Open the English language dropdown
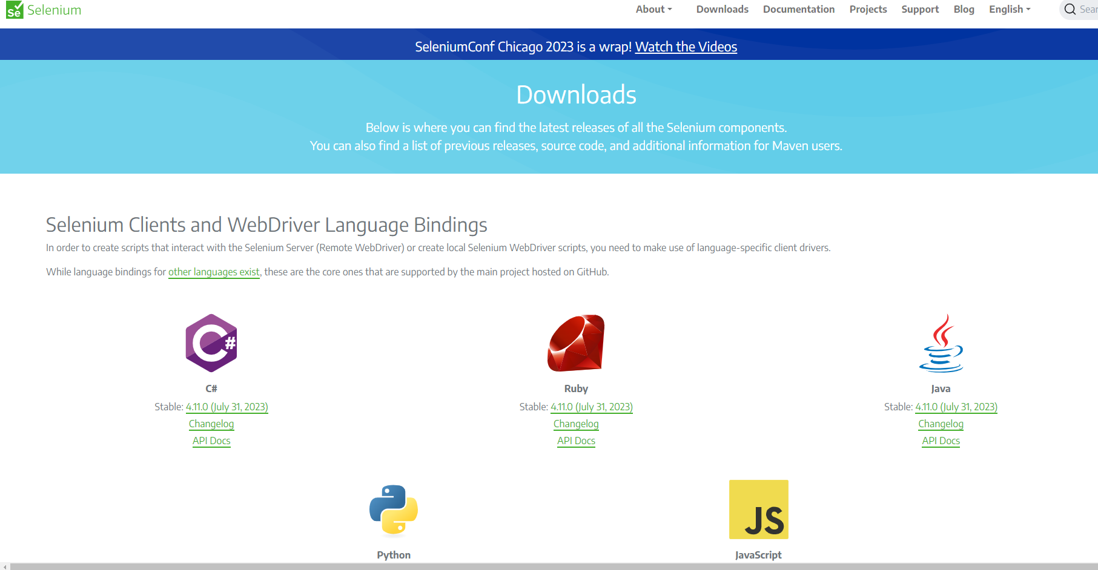The height and width of the screenshot is (570, 1098). coord(1010,9)
